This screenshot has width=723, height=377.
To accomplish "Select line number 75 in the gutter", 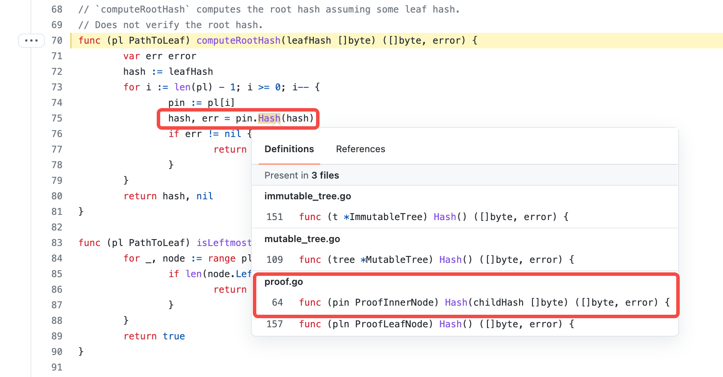I will click(x=57, y=118).
